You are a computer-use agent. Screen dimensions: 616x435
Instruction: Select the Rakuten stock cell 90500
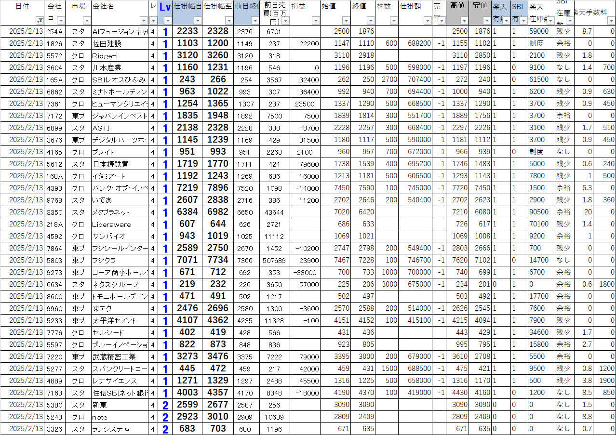[x=542, y=212]
